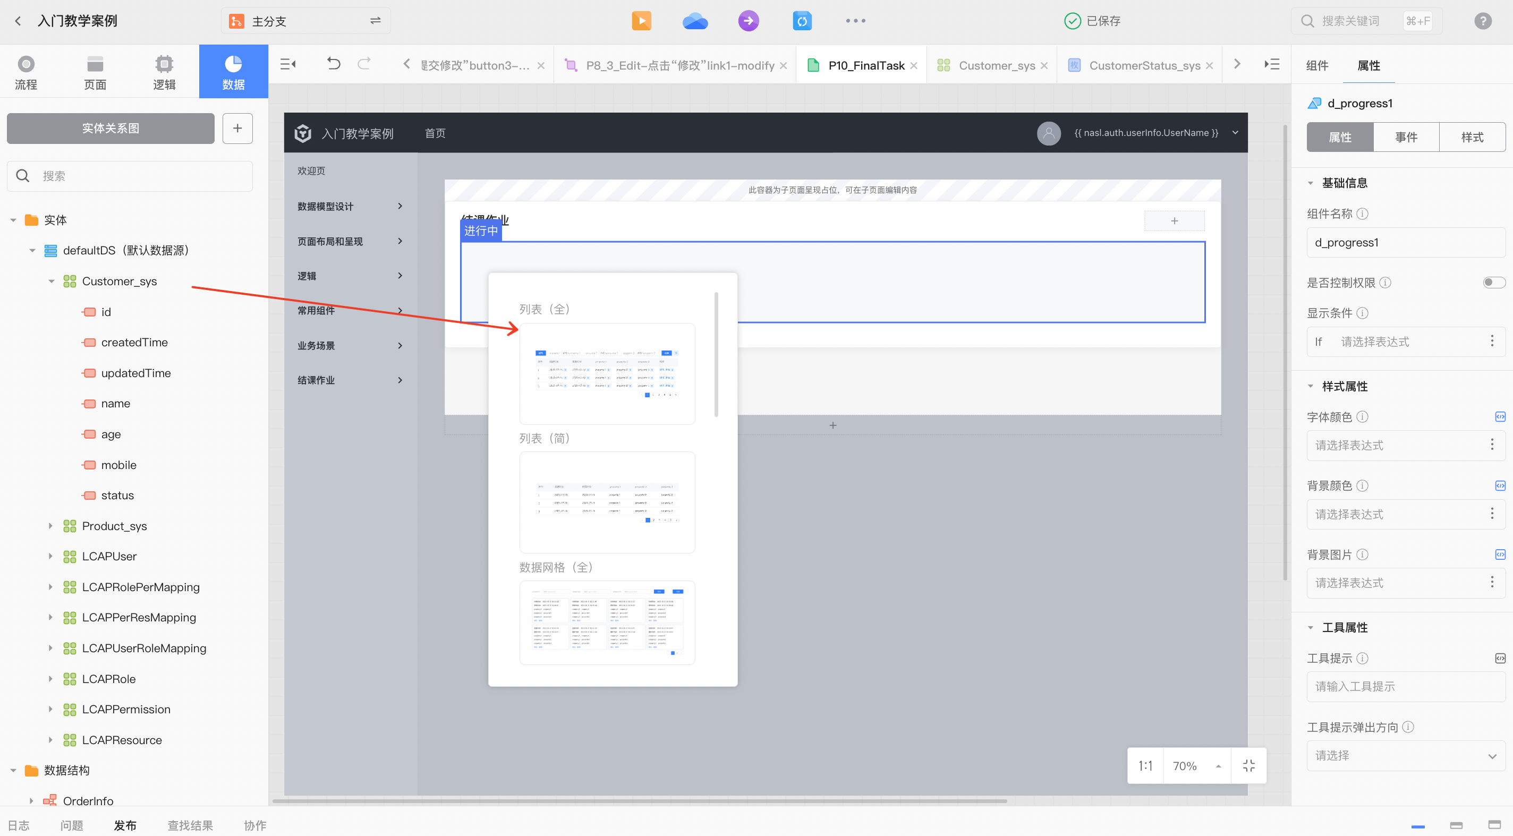Click the redo arrow icon

364,64
